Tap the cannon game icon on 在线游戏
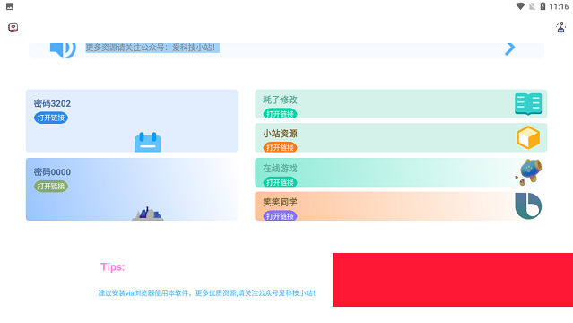Image resolution: width=573 pixels, height=323 pixels. [529, 172]
